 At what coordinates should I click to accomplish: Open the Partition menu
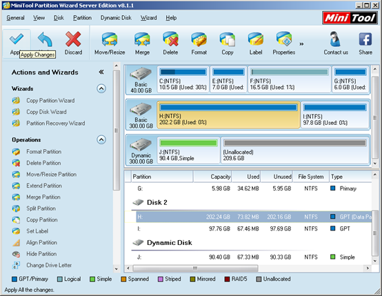tap(82, 18)
